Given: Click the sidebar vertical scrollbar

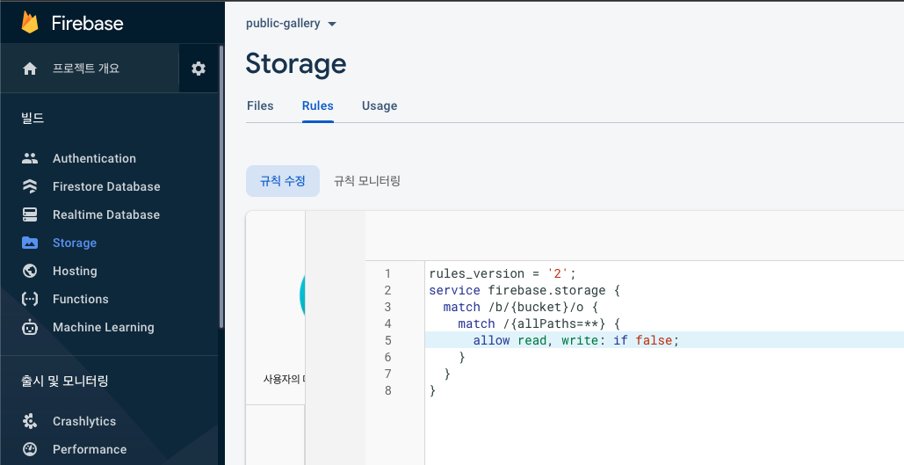Looking at the screenshot, I should click(221, 187).
